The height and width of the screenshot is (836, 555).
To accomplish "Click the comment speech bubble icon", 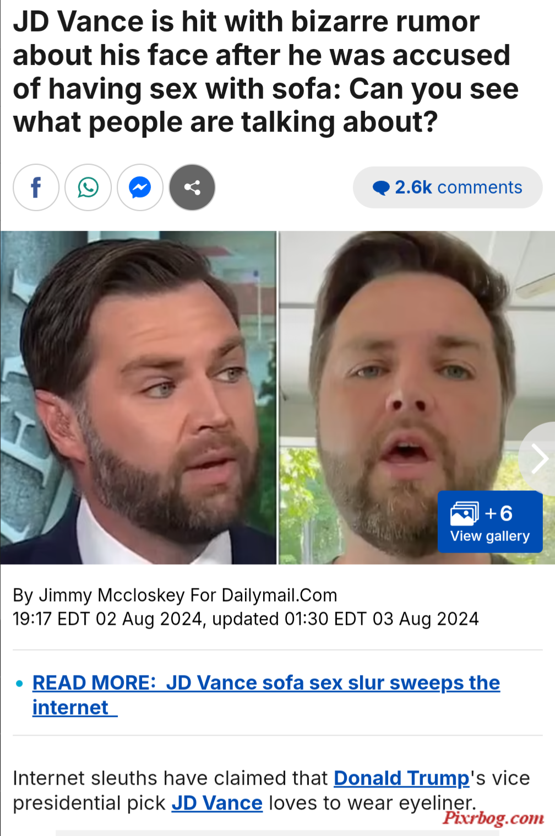I will click(x=381, y=188).
